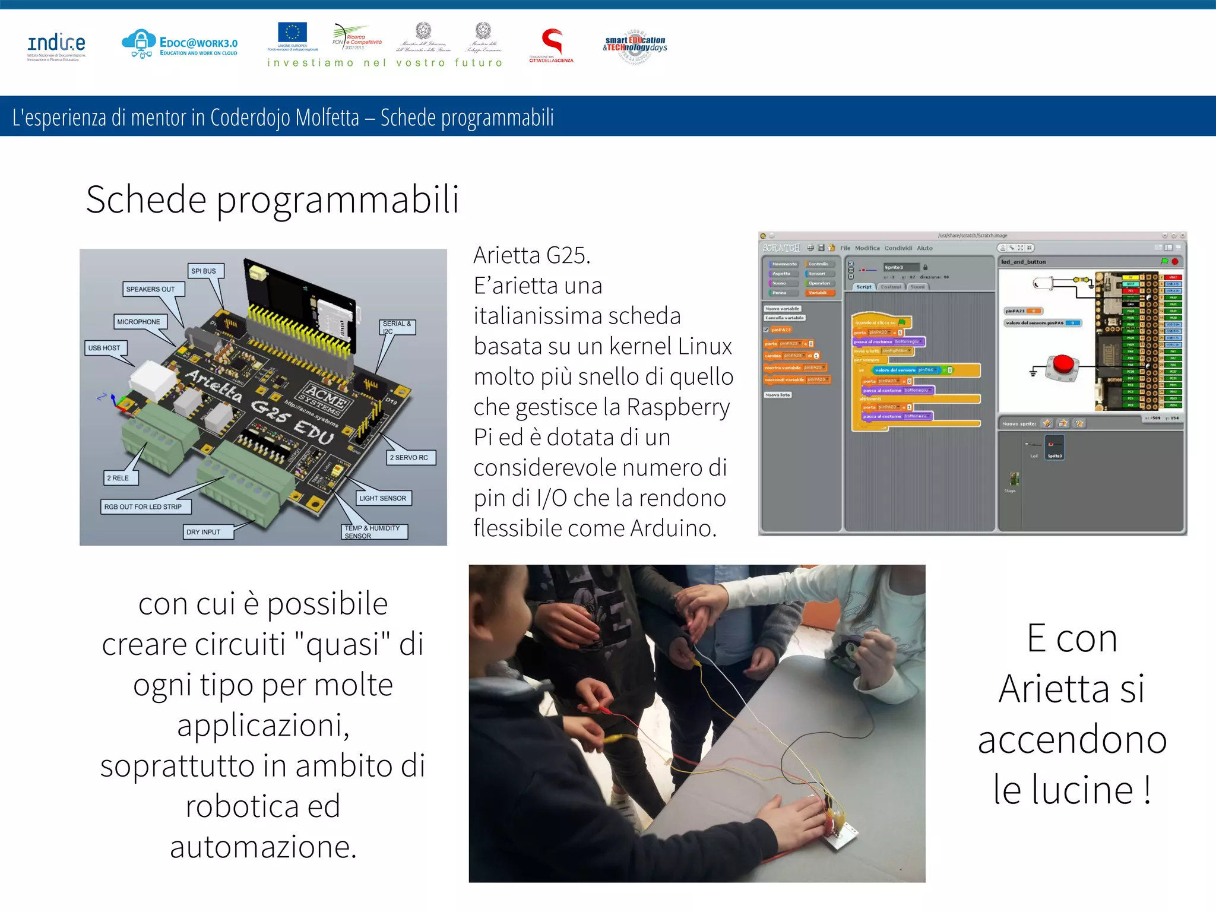Select the scissors delete tool in Scratch toolbar
Image resolution: width=1216 pixels, height=912 pixels.
pyautogui.click(x=1012, y=248)
